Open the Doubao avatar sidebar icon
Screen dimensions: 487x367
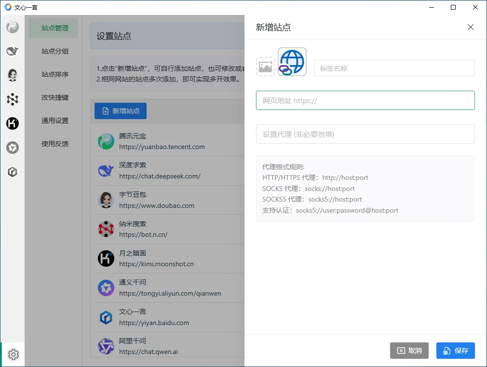pyautogui.click(x=13, y=75)
